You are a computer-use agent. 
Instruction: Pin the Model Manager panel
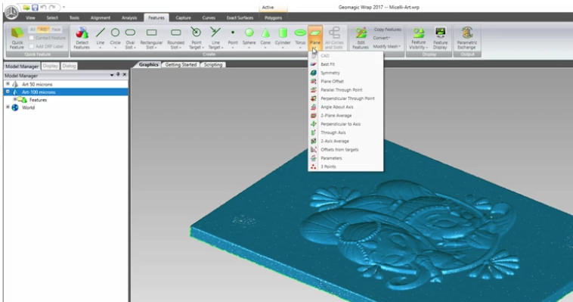click(x=118, y=75)
